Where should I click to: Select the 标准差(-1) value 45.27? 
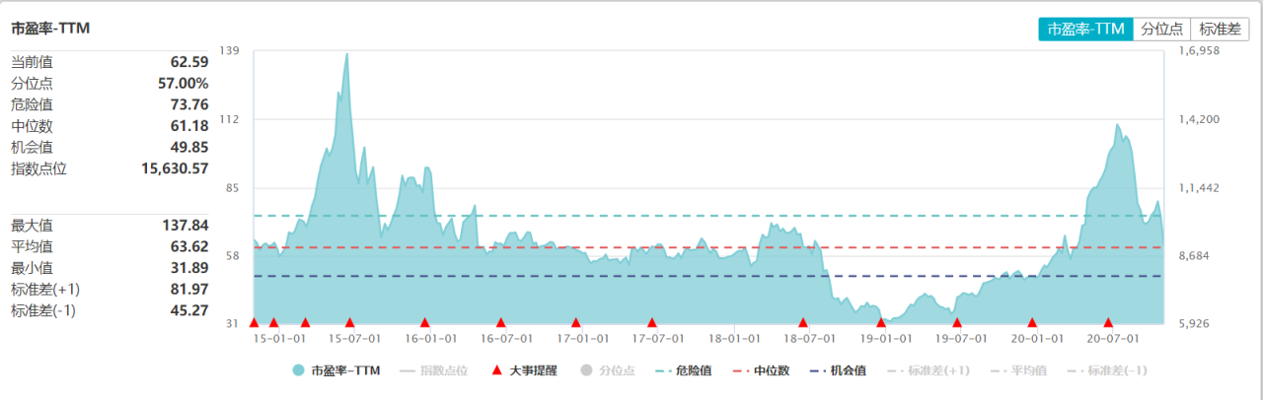tap(189, 310)
